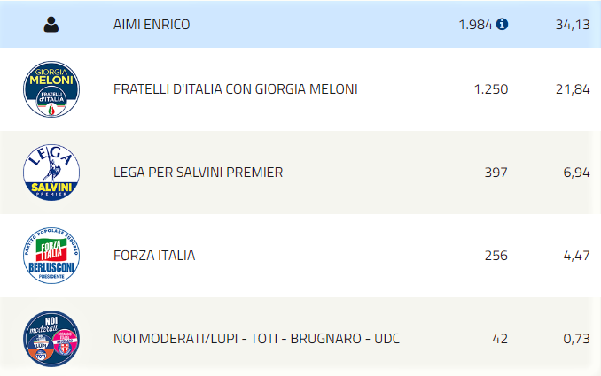Screen dimensions: 601x376
Task: Click the 6,94 percentage value
Action: (x=576, y=173)
